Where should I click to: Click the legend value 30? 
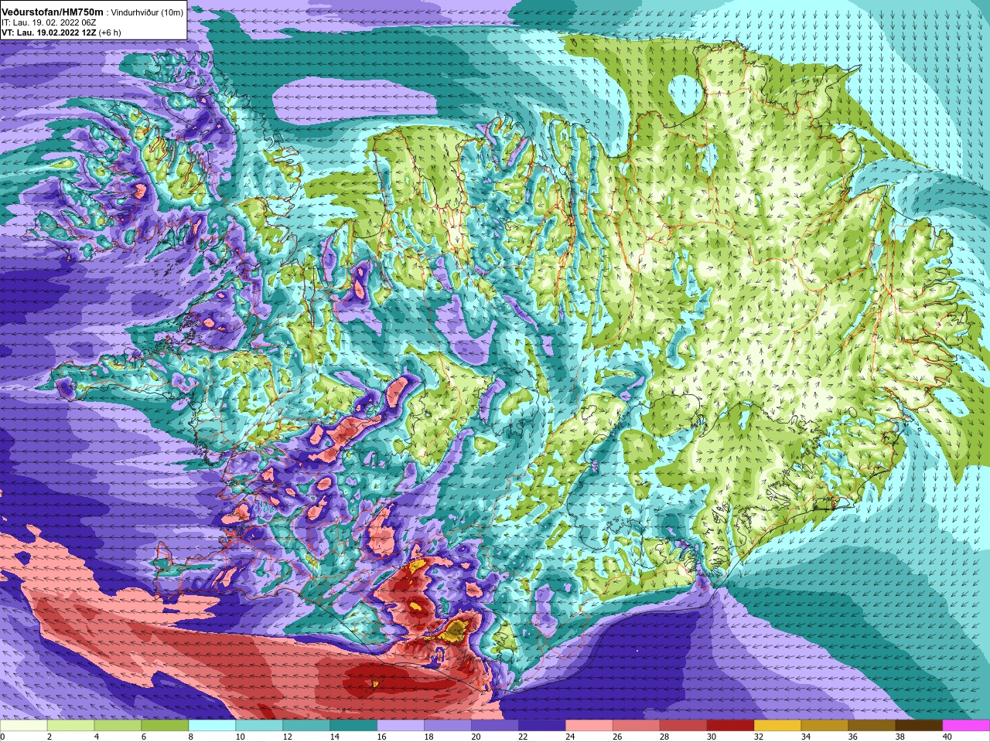[x=712, y=737]
